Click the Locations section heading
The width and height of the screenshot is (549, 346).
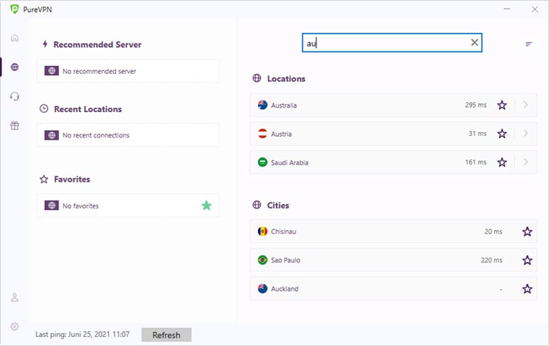tap(286, 78)
